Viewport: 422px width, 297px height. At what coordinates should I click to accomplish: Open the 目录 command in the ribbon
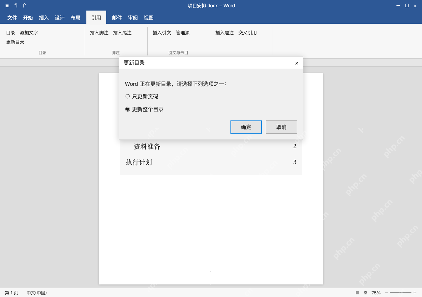click(11, 33)
